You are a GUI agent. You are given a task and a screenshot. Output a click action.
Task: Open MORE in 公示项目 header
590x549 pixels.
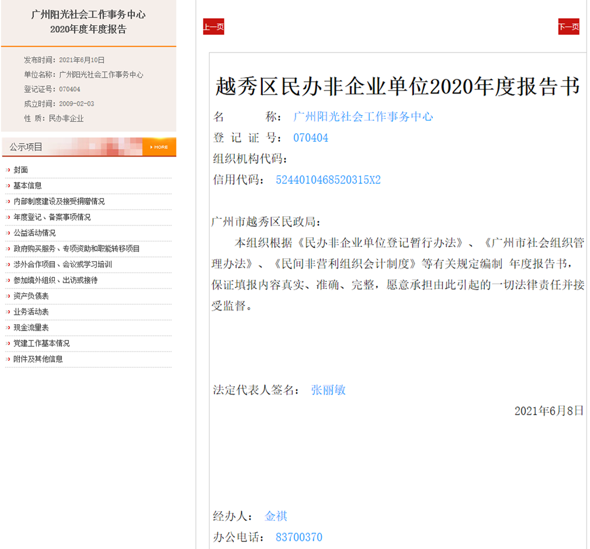159,147
